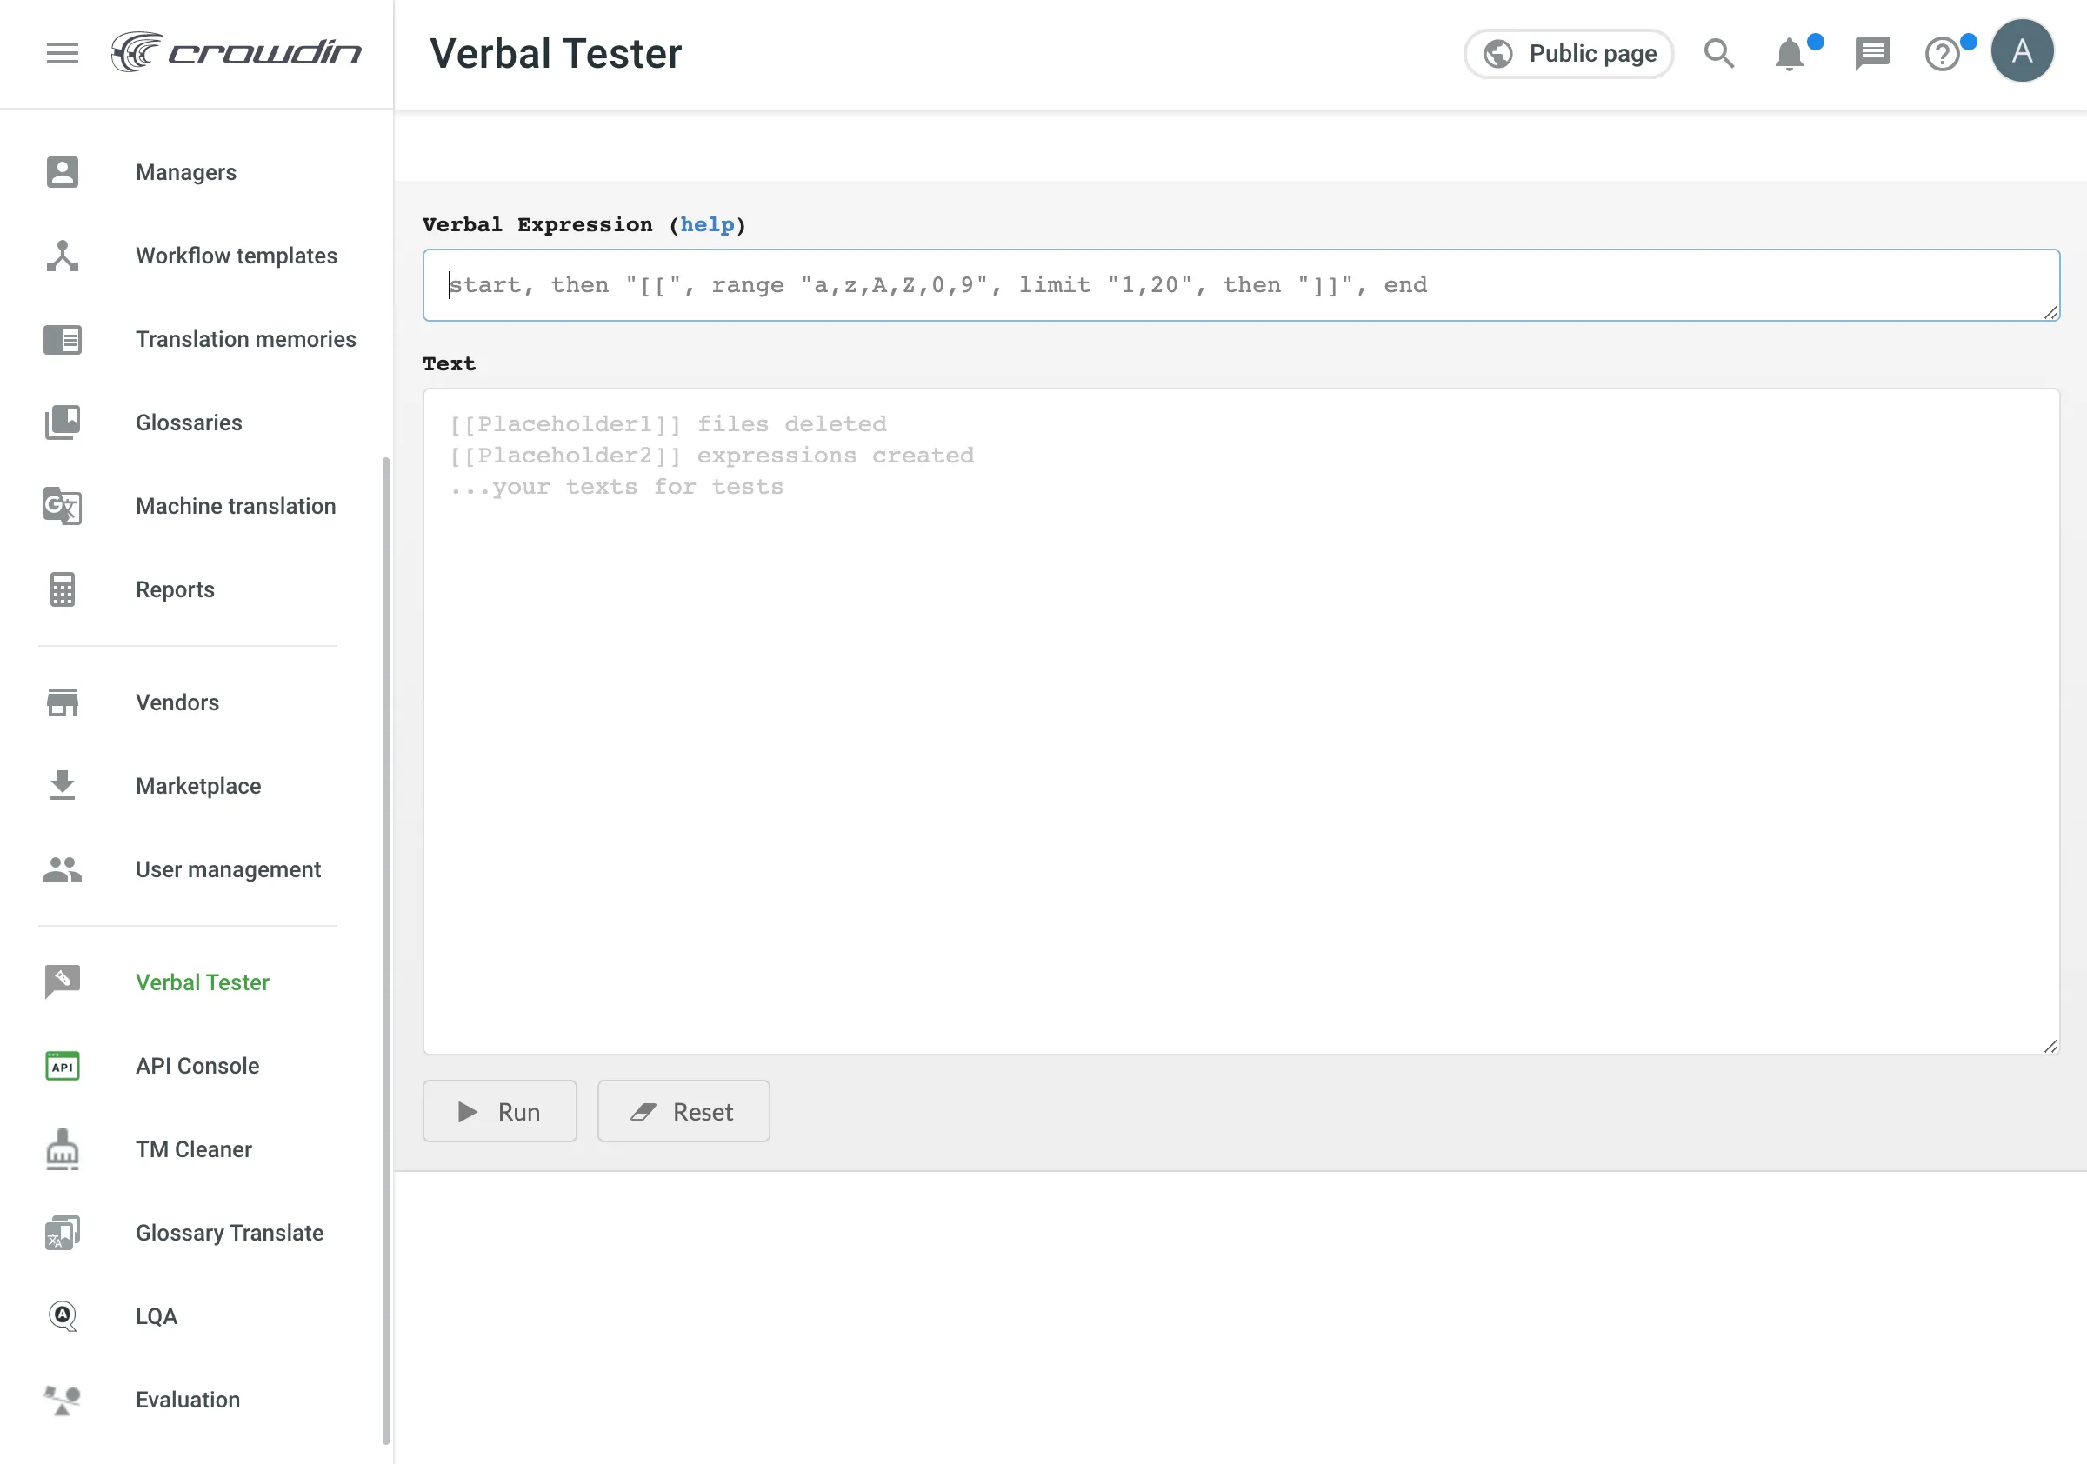Go to Translation memories
Screen dimensions: 2087x1464
point(245,339)
